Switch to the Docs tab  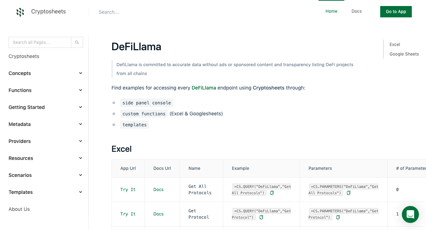tap(356, 11)
